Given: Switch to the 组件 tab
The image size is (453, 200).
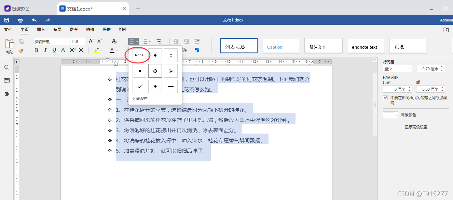Looking at the screenshot, I should 123,30.
